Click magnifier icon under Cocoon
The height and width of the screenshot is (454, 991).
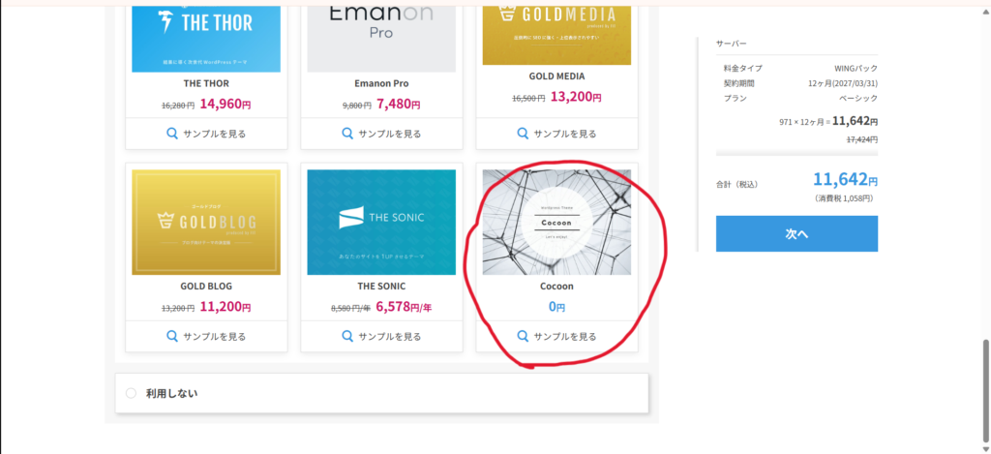coord(523,336)
